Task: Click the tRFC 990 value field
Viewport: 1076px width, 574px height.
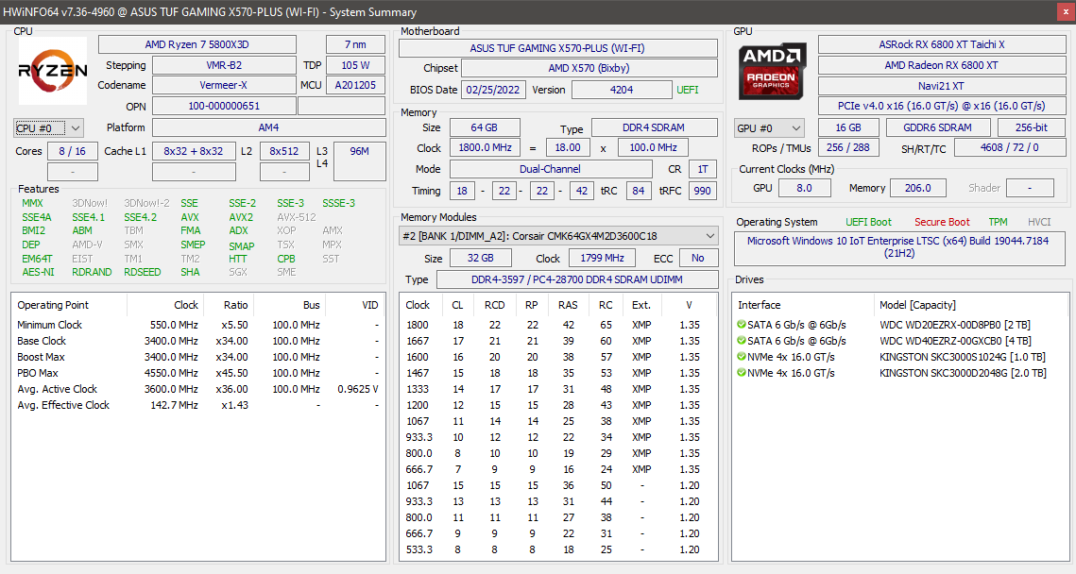Action: [x=702, y=191]
